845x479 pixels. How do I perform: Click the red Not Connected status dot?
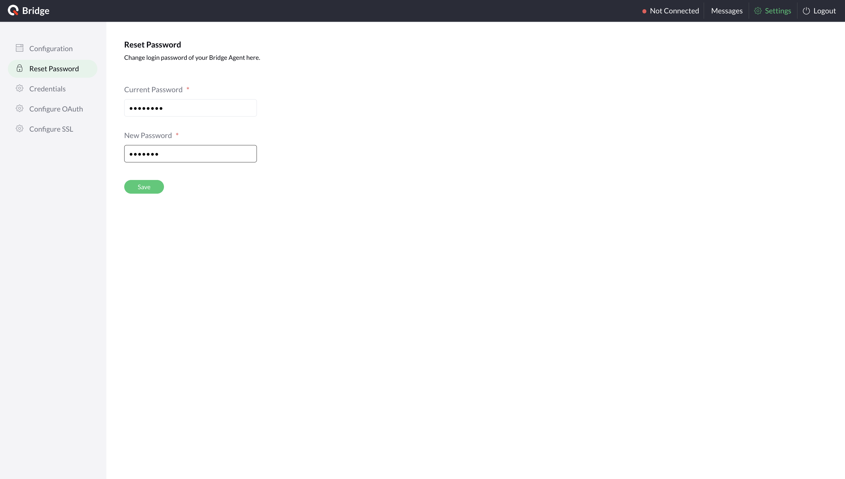(x=644, y=11)
